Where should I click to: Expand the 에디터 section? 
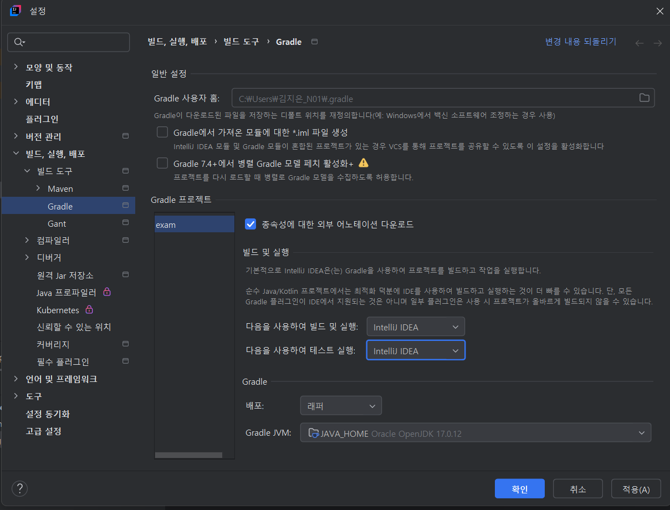tap(16, 101)
